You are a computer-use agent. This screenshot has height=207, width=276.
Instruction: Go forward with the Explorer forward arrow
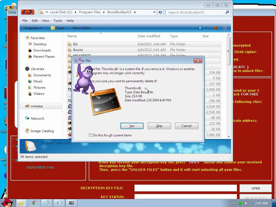(x=31, y=12)
